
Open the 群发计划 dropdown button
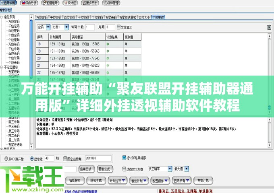point(139,181)
